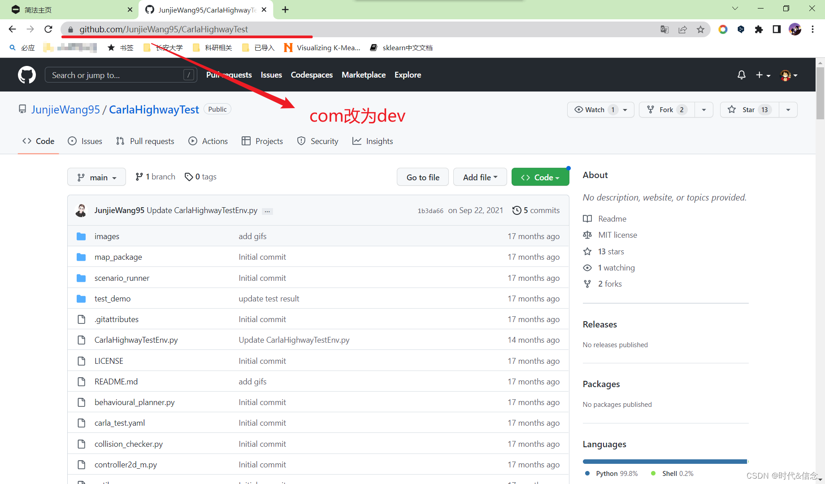Close the 简法主页 tab
The width and height of the screenshot is (825, 484).
pos(130,9)
